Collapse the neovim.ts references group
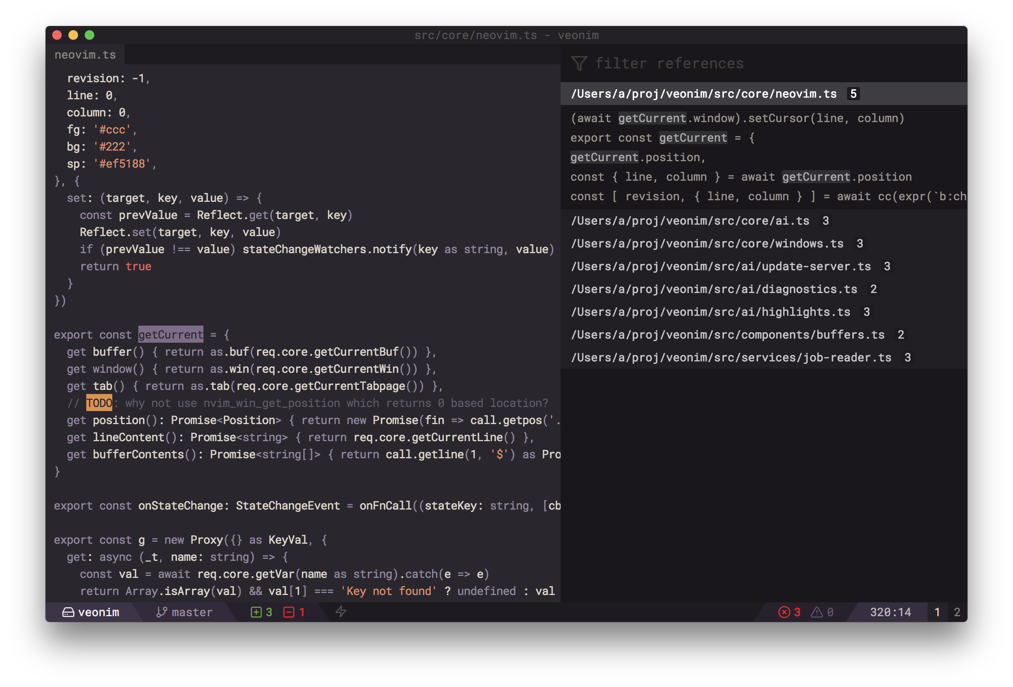The height and width of the screenshot is (687, 1013). click(x=703, y=94)
